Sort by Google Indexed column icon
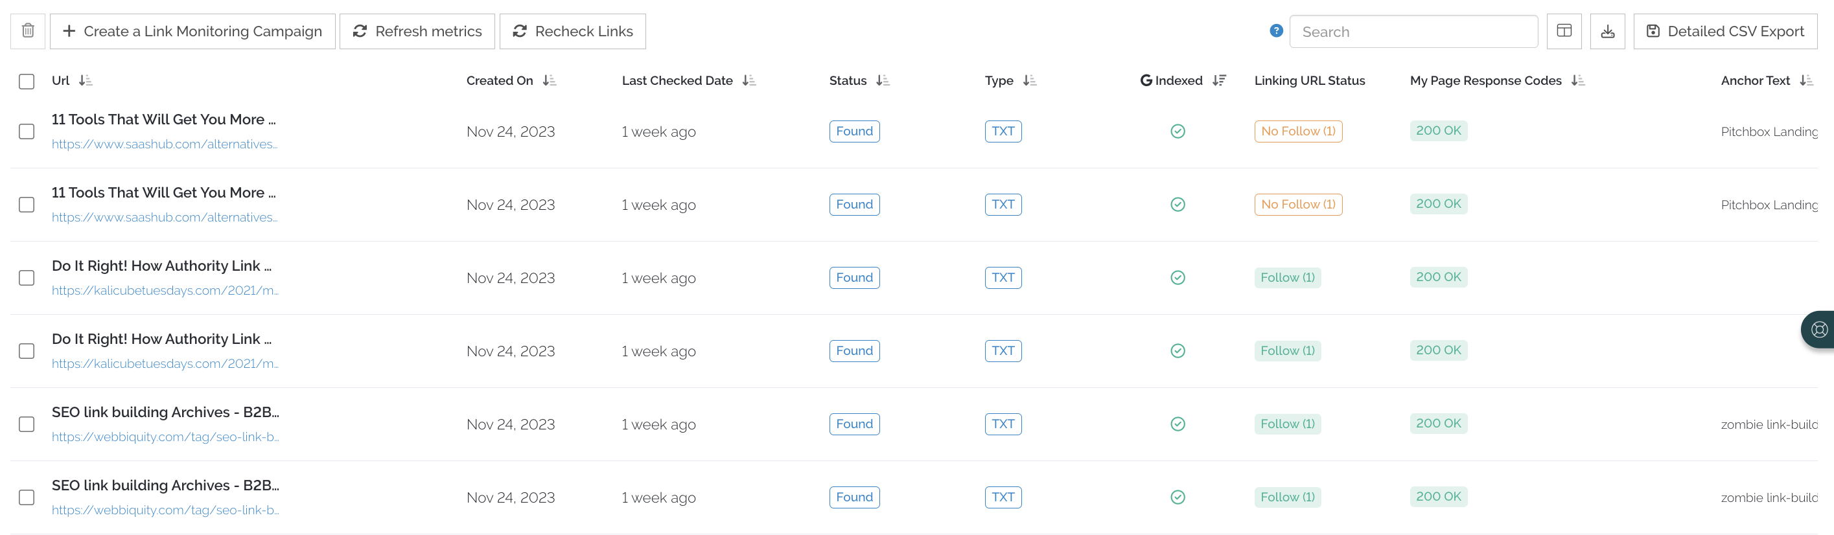The image size is (1834, 535). 1219,81
